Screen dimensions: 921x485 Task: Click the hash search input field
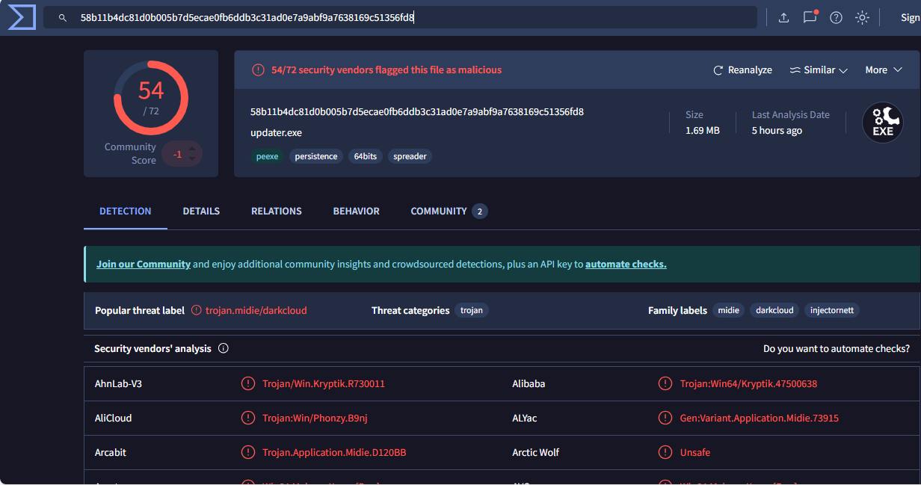[411, 18]
